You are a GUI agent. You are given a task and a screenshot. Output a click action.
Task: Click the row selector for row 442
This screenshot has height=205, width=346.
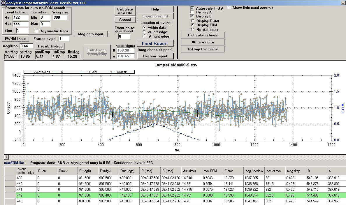click(x=10, y=195)
